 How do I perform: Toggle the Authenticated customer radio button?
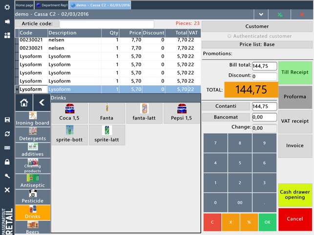click(230, 36)
